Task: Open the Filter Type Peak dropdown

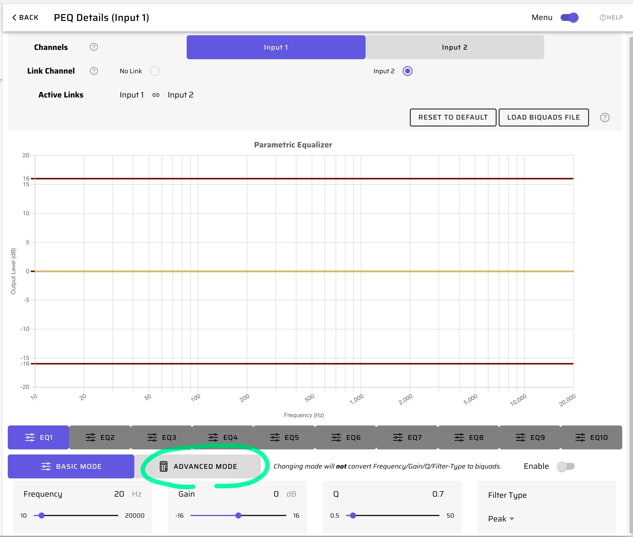Action: [501, 519]
